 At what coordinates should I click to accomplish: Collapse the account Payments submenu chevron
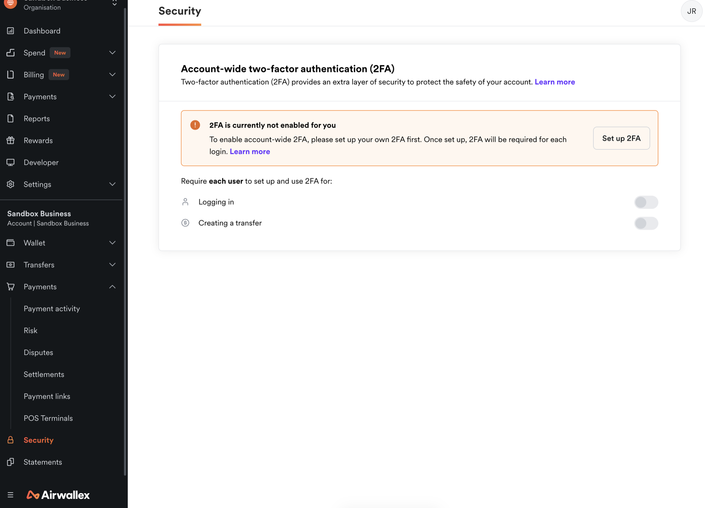(x=112, y=287)
